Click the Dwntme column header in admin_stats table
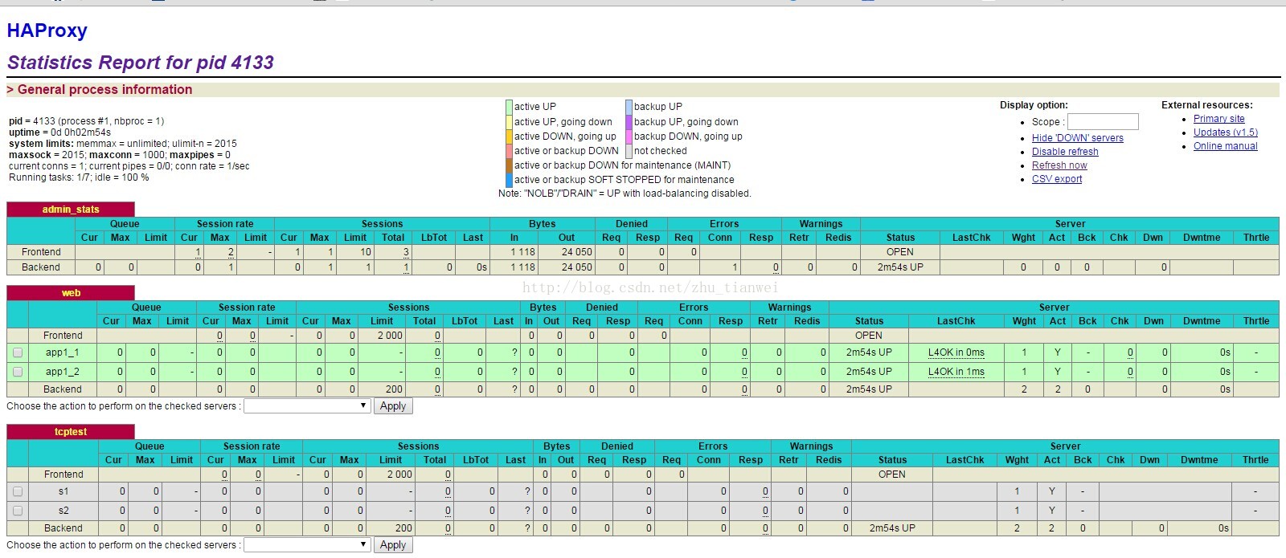The width and height of the screenshot is (1286, 558). click(x=1202, y=238)
